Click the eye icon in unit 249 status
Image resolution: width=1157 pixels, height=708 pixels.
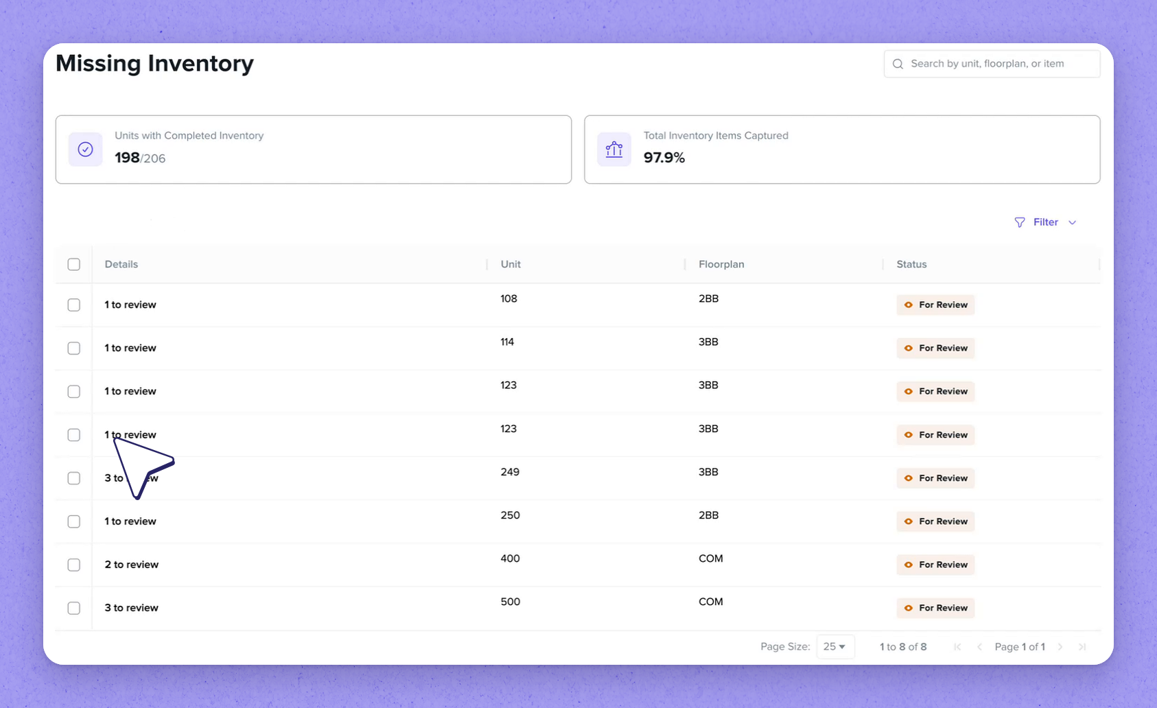tap(908, 478)
